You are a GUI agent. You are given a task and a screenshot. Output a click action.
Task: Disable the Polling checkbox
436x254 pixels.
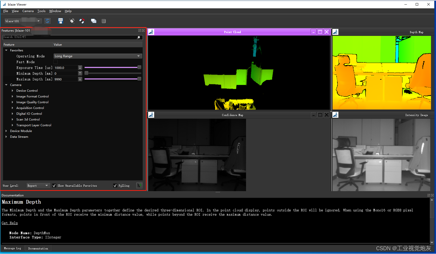point(115,185)
